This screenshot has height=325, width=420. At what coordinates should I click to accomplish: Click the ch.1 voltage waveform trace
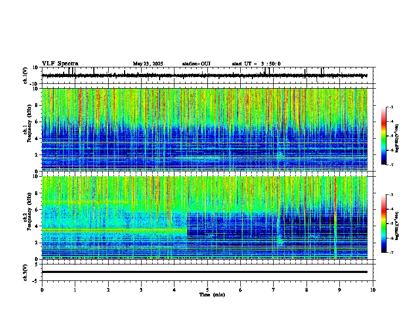pos(205,75)
